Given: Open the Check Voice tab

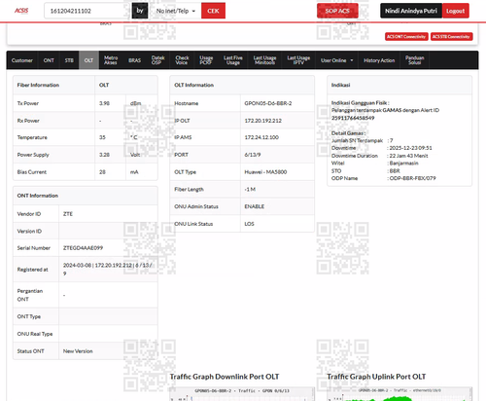Looking at the screenshot, I should [x=182, y=60].
